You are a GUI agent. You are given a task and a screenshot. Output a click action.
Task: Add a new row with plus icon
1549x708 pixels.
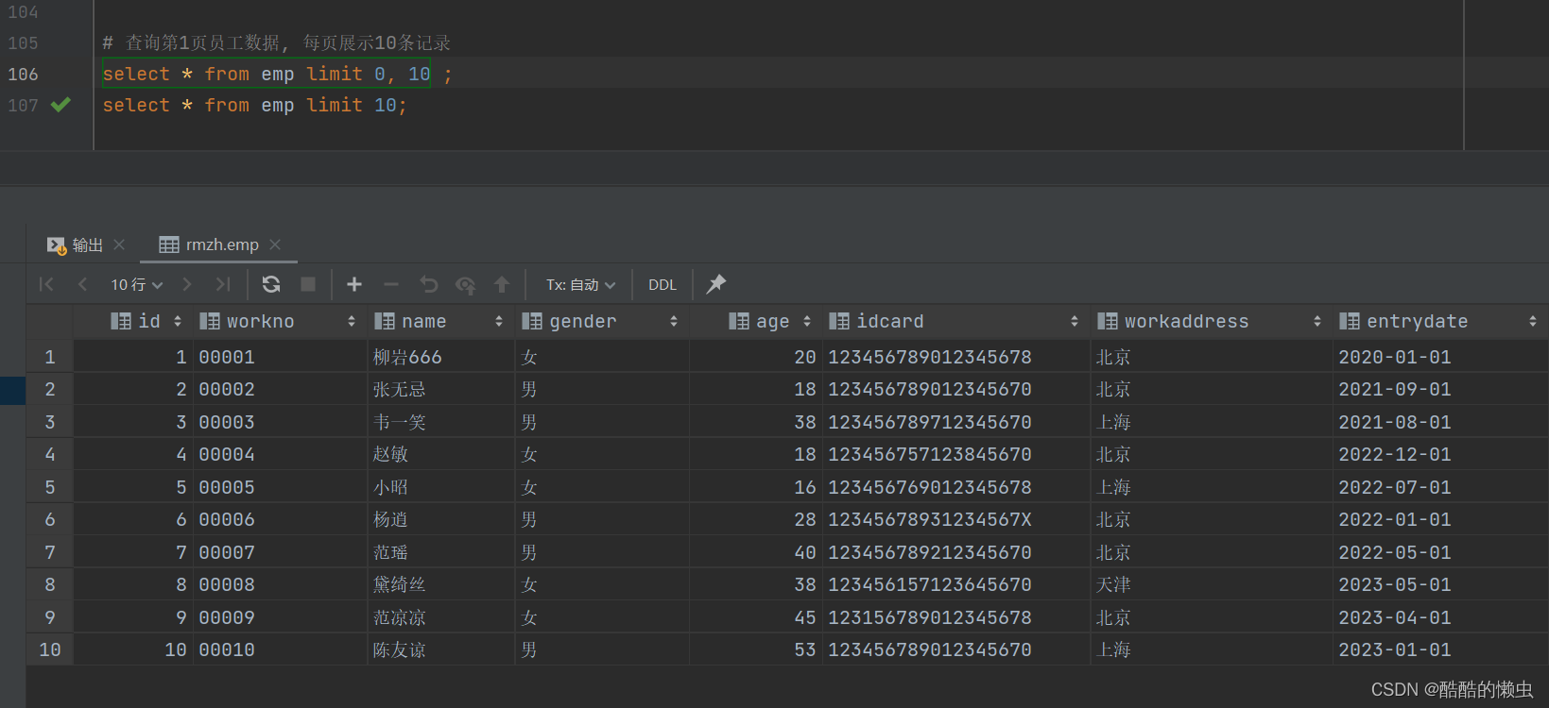[354, 284]
